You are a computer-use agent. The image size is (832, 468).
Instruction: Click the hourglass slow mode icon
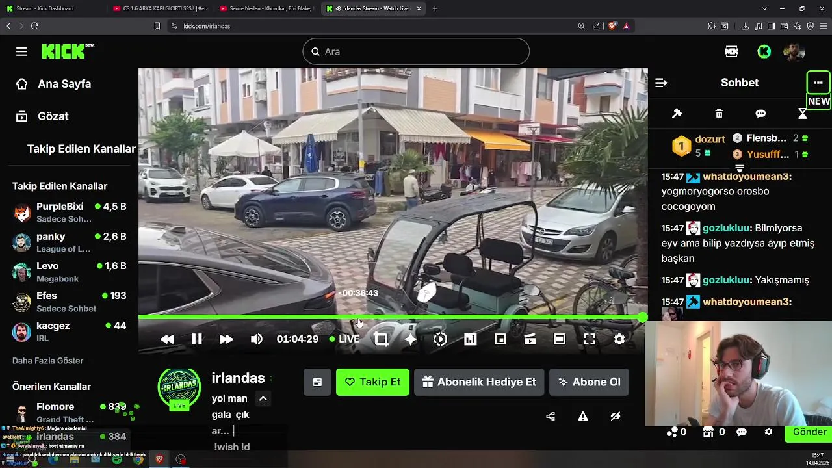[x=803, y=114]
